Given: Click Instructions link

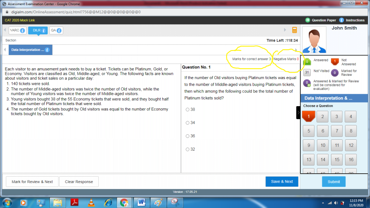Looking at the screenshot, I should (355, 20).
